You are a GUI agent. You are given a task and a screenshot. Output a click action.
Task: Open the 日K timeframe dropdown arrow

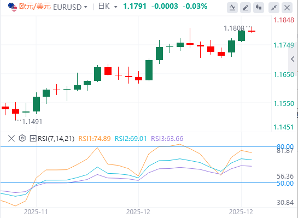pyautogui.click(x=115, y=7)
